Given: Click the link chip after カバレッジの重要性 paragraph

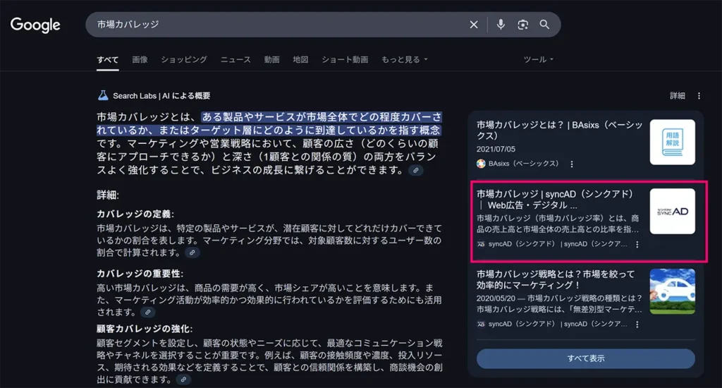Looking at the screenshot, I should point(148,312).
